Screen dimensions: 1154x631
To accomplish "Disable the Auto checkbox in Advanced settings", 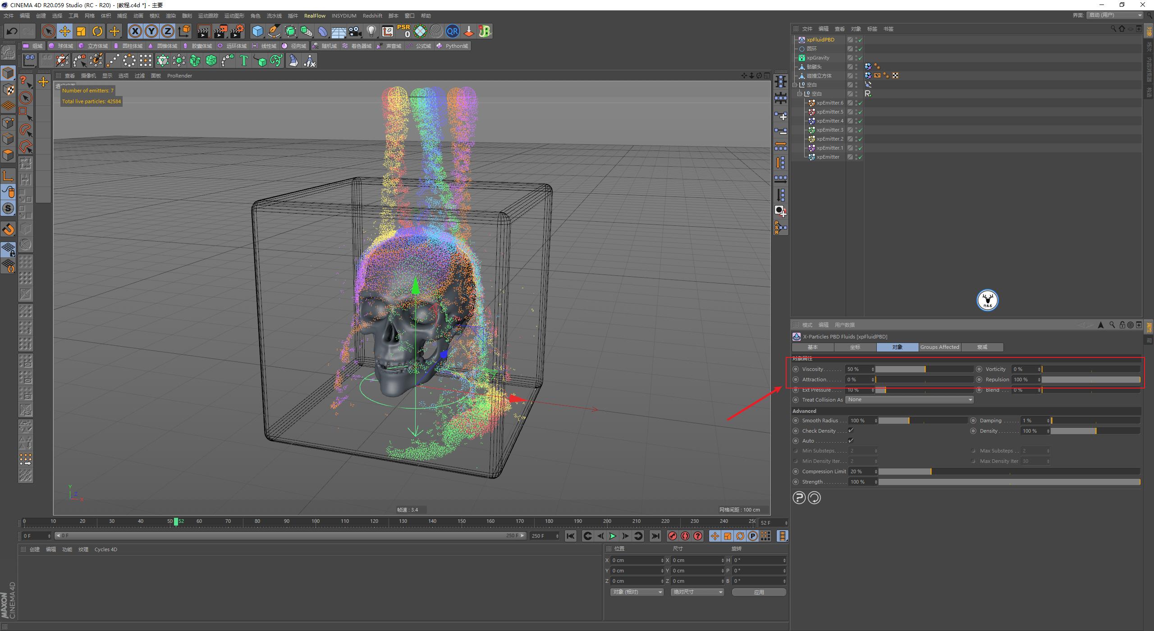I will (x=851, y=441).
